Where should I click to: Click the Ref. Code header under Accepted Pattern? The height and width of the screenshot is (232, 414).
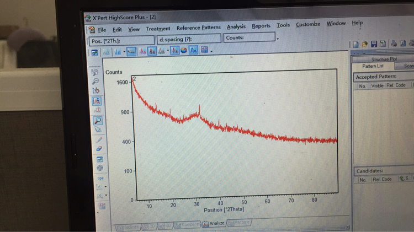(x=396, y=85)
